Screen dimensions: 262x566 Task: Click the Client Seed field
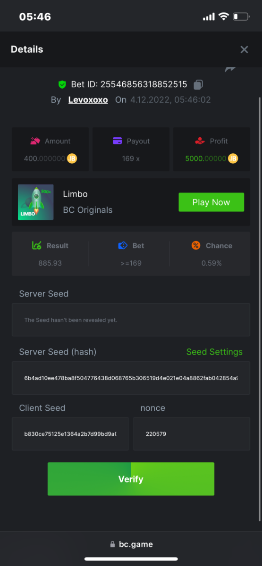tap(70, 433)
